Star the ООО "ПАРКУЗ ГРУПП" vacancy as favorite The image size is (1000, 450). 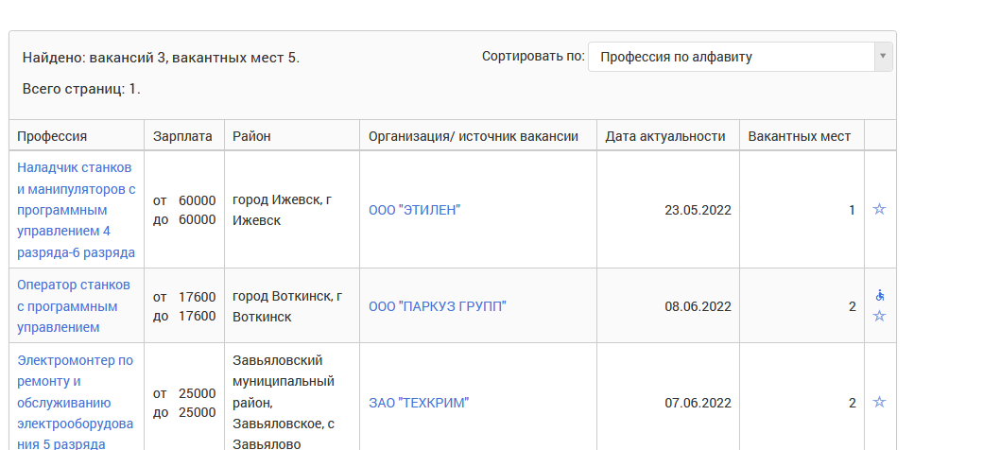coord(879,316)
